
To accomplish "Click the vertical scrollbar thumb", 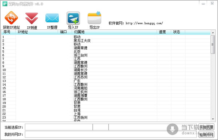I will [213, 44].
